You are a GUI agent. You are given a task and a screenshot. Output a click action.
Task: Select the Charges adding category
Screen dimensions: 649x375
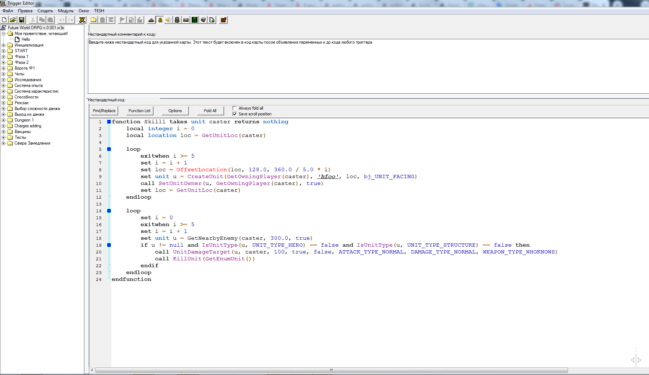(x=28, y=126)
